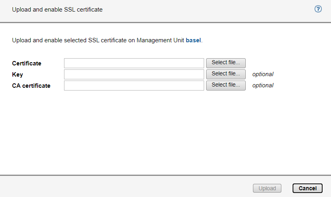Click the dialog title 'Upload and enable SSL certificate'

point(57,9)
